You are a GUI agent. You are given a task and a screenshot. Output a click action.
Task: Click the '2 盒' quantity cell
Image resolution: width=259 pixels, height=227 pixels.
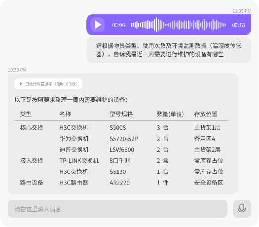[162, 160]
